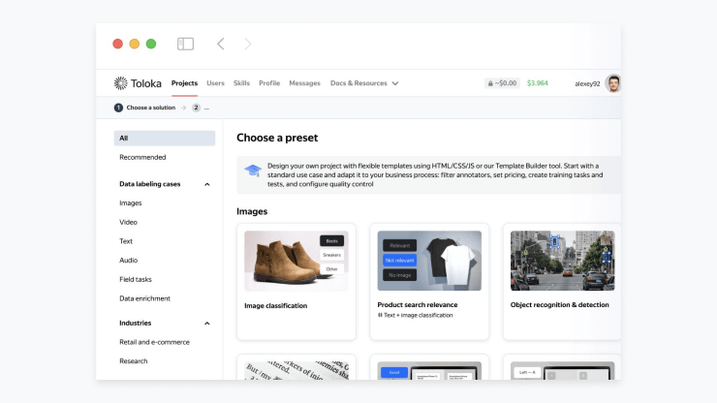The image size is (717, 403).
Task: Collapse Data labeling cases section
Action: [x=207, y=184]
